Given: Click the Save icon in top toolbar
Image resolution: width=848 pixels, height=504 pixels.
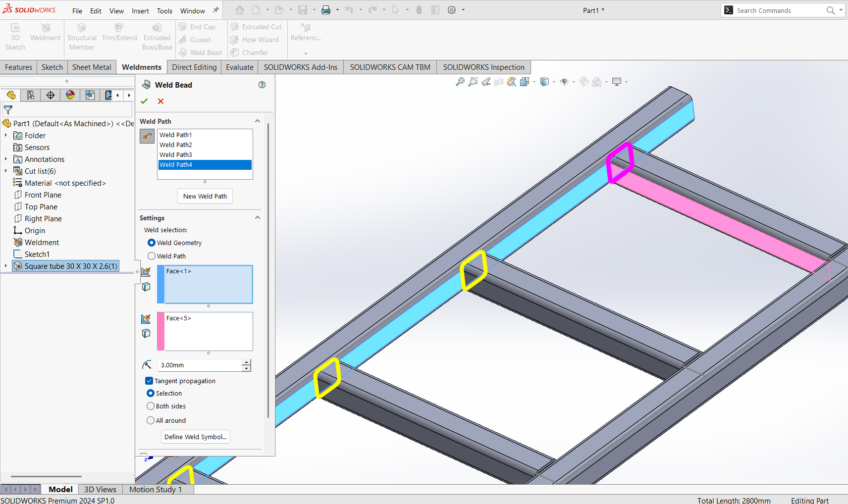Looking at the screenshot, I should [x=302, y=10].
